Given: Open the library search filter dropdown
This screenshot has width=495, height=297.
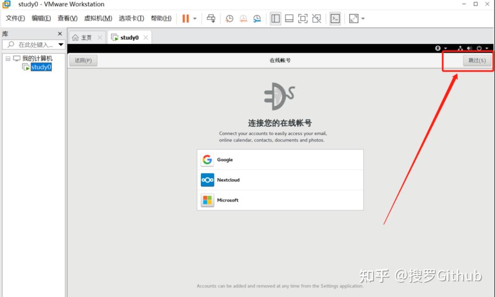Looking at the screenshot, I should tap(61, 44).
